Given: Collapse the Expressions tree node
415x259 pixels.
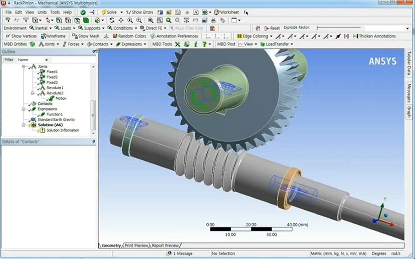Looking at the screenshot, I should [x=23, y=109].
